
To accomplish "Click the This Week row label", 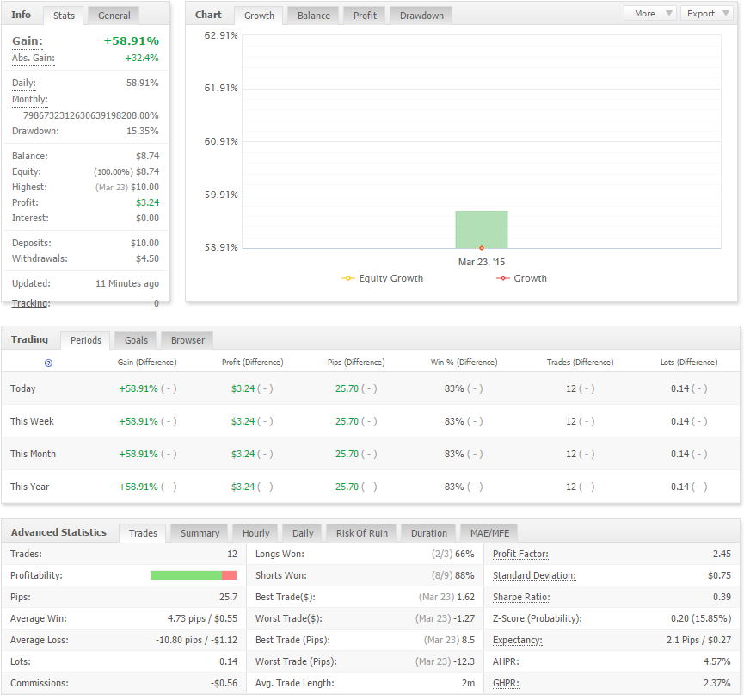I will (33, 421).
